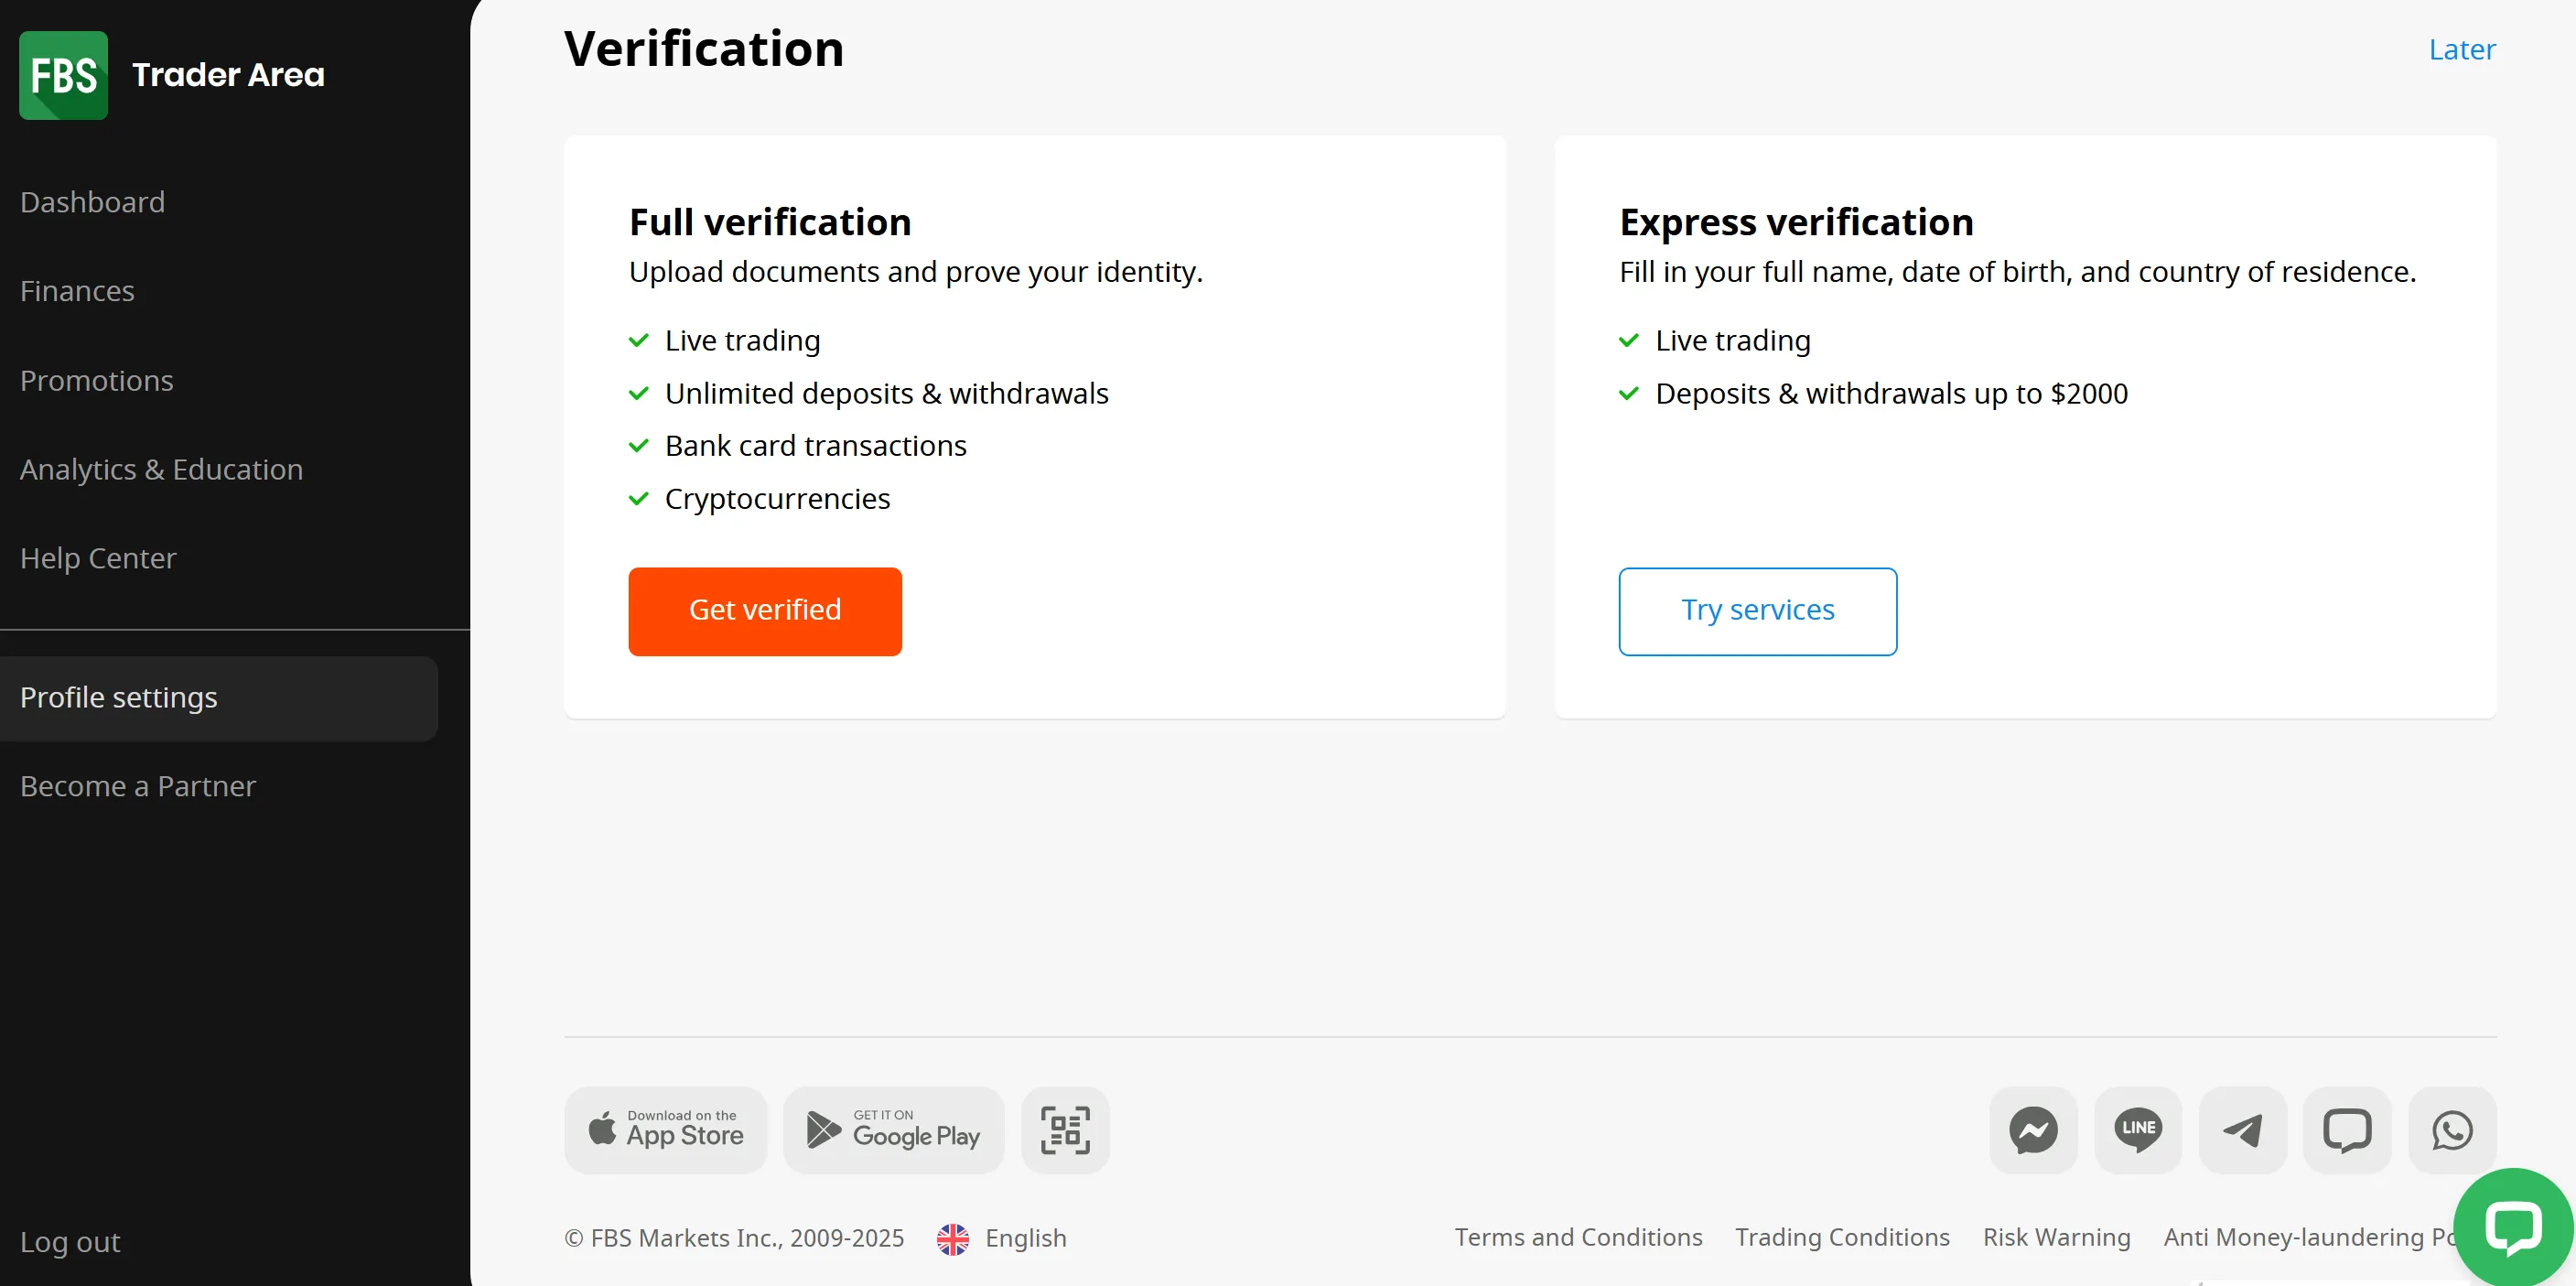Open Facebook Messenger chat icon
Screen dimensions: 2576x1286
(x=2033, y=1130)
